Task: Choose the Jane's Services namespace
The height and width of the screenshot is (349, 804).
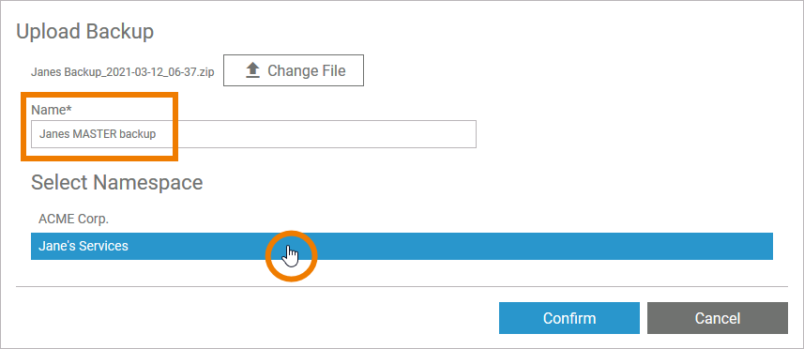Action: point(402,246)
